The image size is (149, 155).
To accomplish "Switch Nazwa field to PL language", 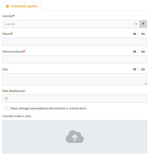I will click(135, 34).
